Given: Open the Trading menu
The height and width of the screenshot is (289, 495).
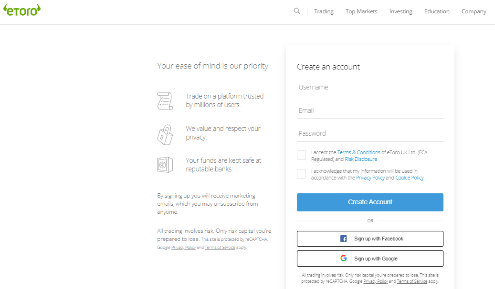Looking at the screenshot, I should coord(324,11).
